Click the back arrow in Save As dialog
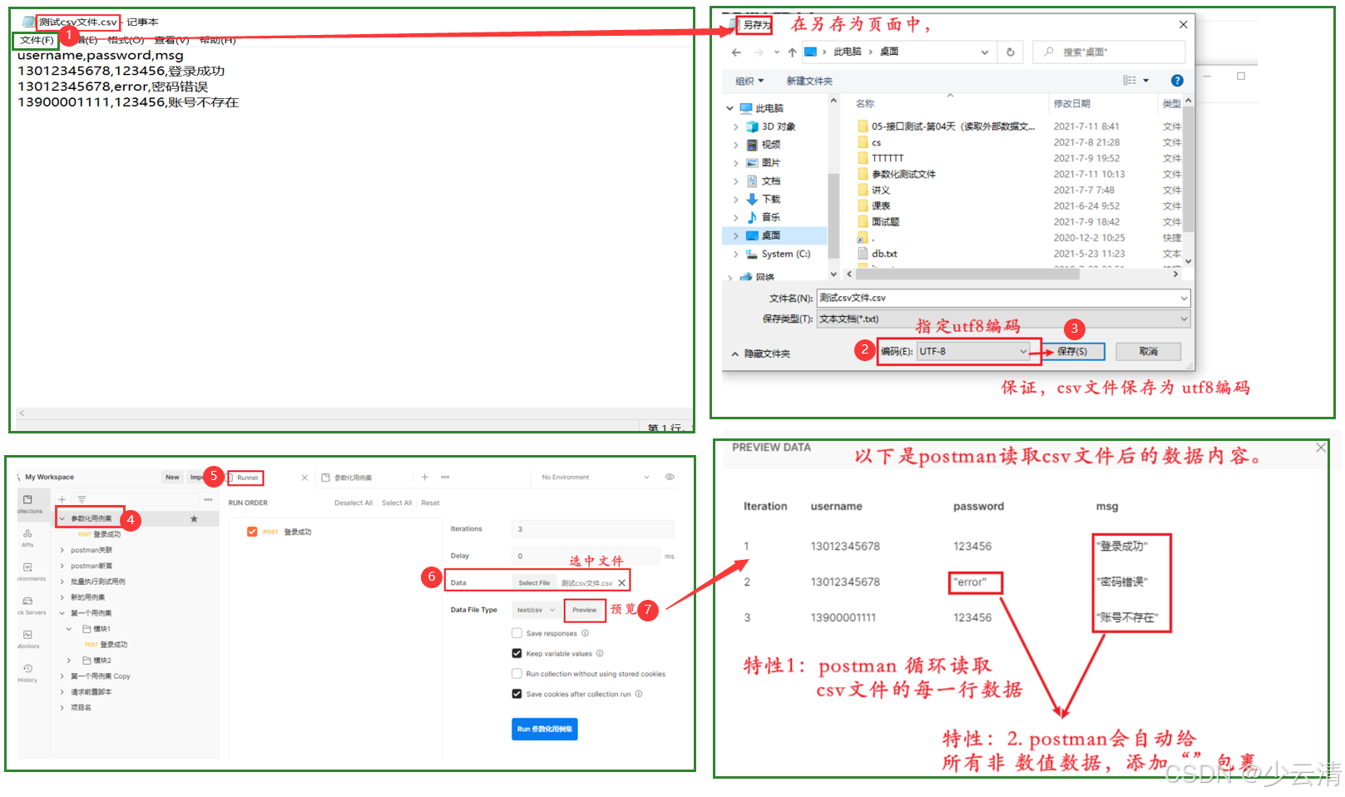The image size is (1345, 797). coord(736,52)
